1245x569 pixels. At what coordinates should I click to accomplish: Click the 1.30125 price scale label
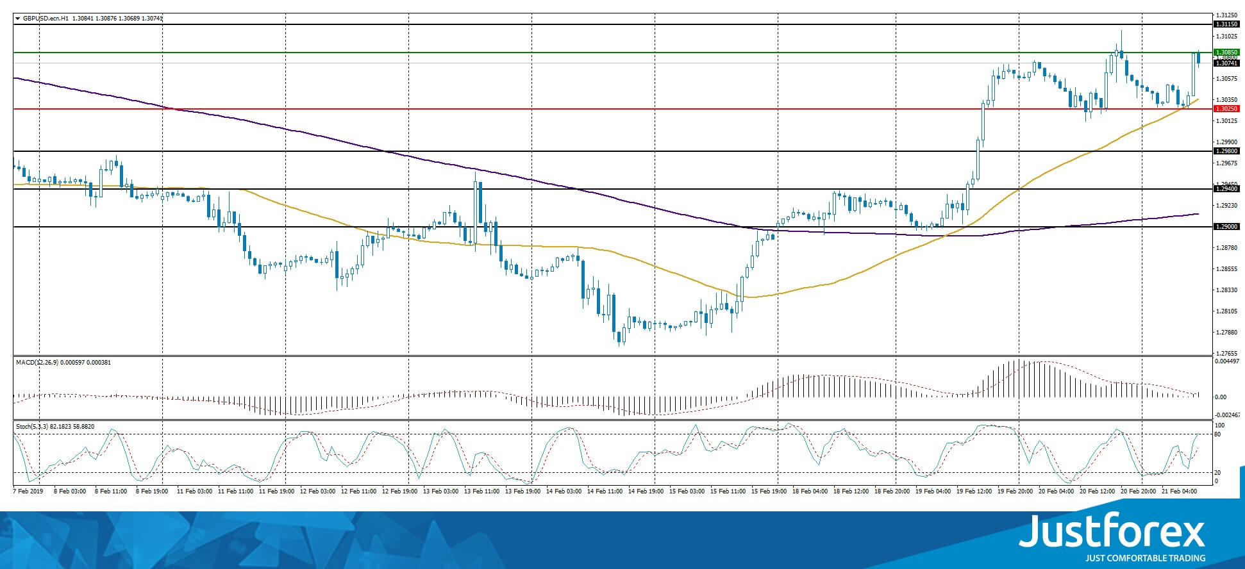1226,121
